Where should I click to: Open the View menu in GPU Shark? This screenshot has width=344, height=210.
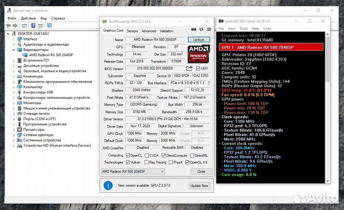click(x=231, y=29)
